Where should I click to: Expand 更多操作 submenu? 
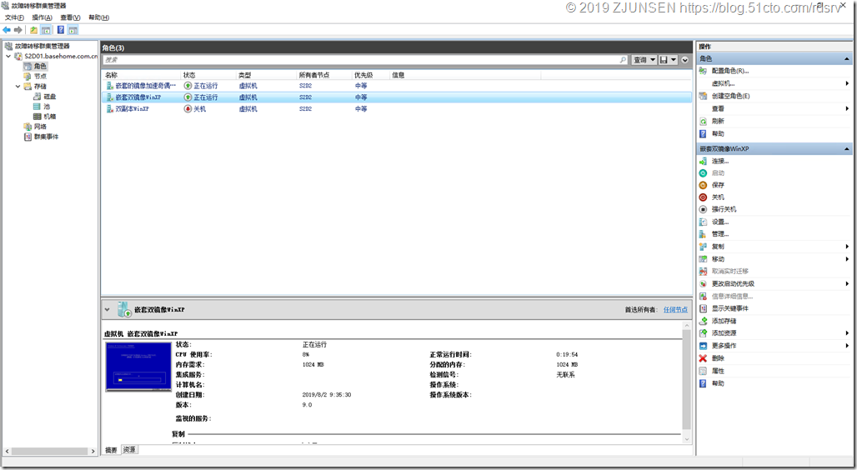(x=847, y=345)
